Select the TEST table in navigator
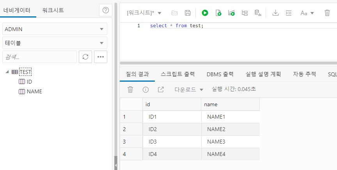Viewport: 337px width, 170px height. pyautogui.click(x=25, y=72)
